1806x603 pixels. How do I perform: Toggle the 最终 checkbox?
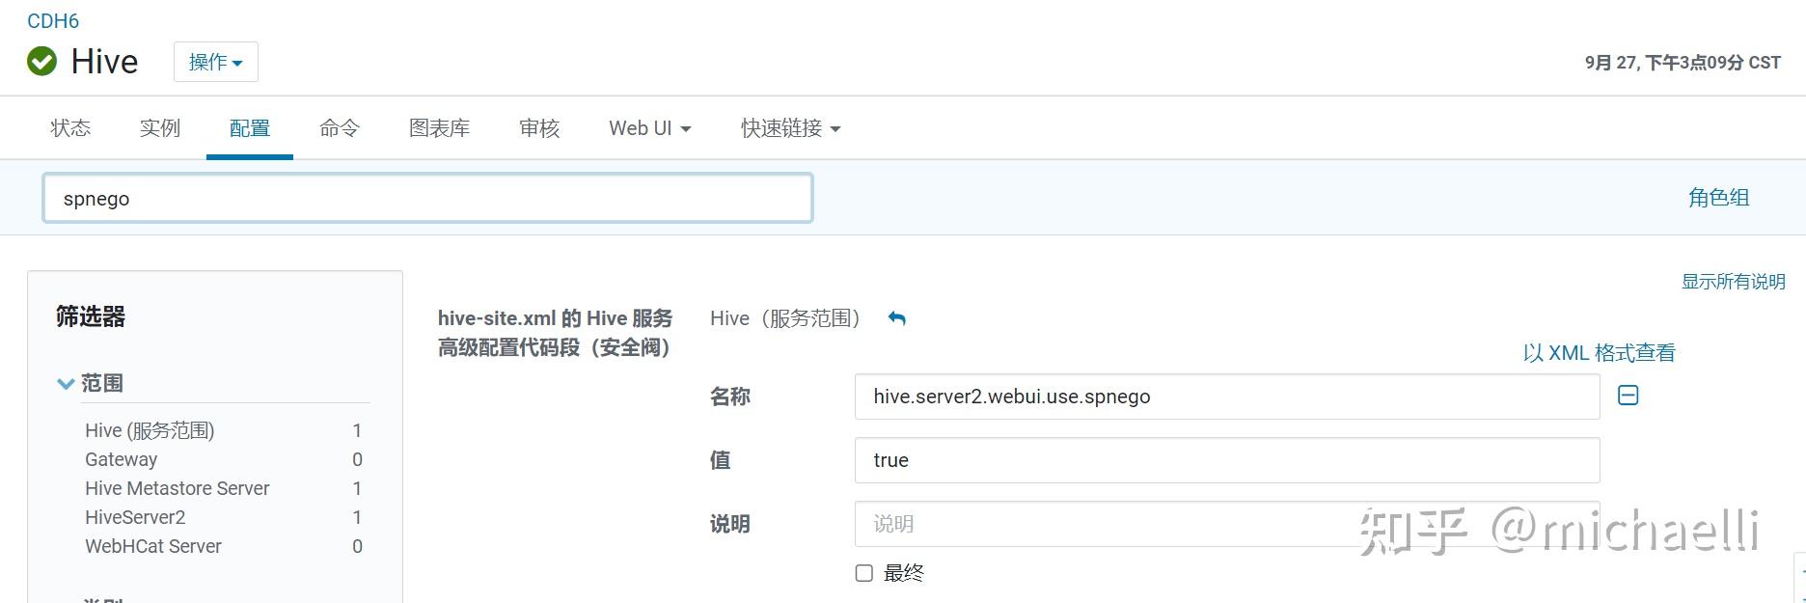[864, 573]
